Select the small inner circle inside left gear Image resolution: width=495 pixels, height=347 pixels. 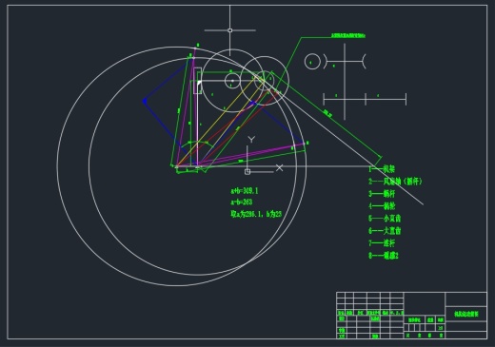coord(232,81)
